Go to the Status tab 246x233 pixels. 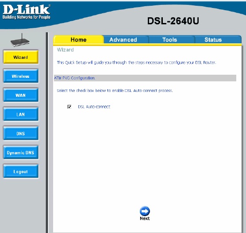click(213, 40)
